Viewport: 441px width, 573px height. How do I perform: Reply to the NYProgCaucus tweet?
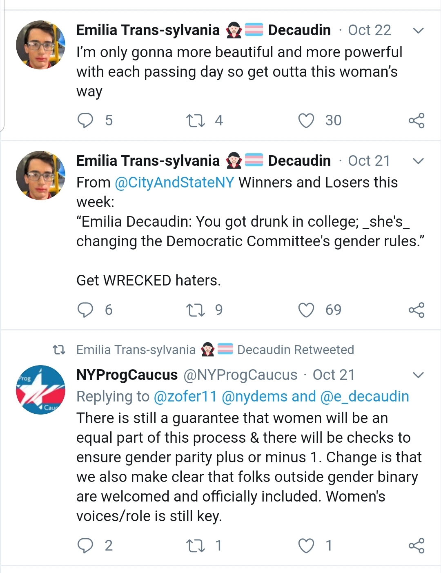coord(85,546)
